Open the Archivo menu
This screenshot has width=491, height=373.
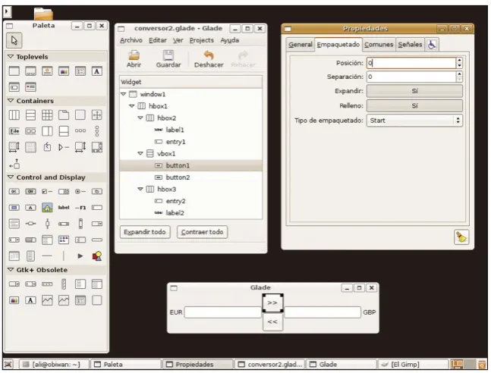131,40
